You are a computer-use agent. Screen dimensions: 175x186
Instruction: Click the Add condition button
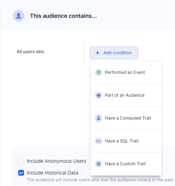(x=114, y=53)
